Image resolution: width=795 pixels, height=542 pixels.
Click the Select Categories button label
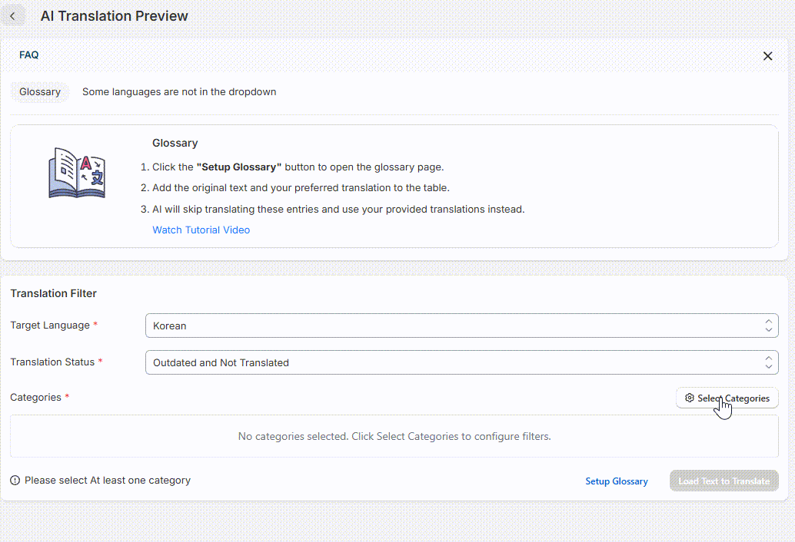pos(733,398)
